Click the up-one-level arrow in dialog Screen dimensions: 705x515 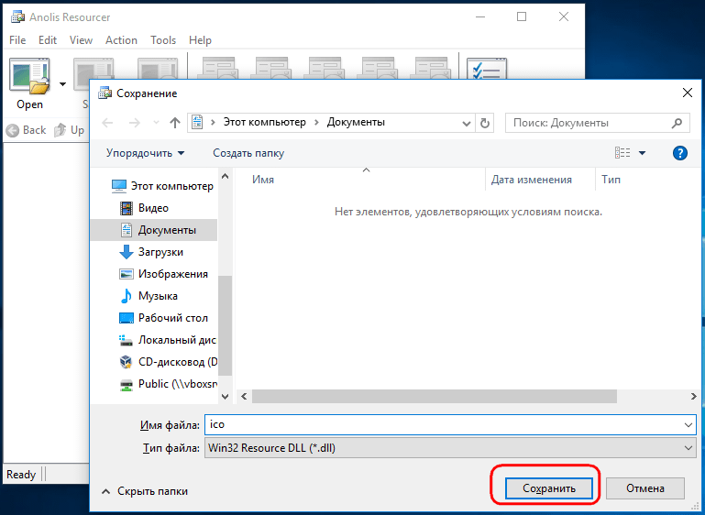coord(175,123)
